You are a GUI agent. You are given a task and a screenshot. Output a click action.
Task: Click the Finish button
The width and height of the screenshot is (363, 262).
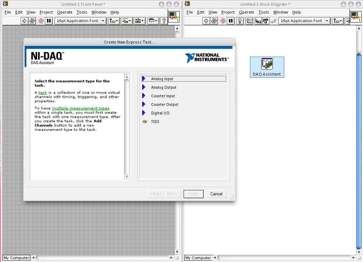click(x=194, y=194)
